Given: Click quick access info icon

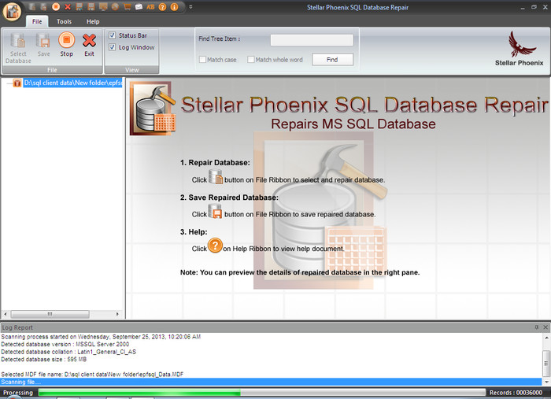Looking at the screenshot, I should (x=174, y=6).
